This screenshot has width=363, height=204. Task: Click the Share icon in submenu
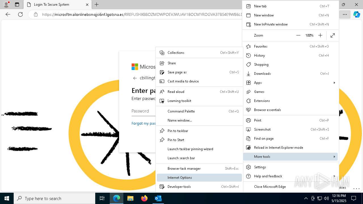point(162,63)
